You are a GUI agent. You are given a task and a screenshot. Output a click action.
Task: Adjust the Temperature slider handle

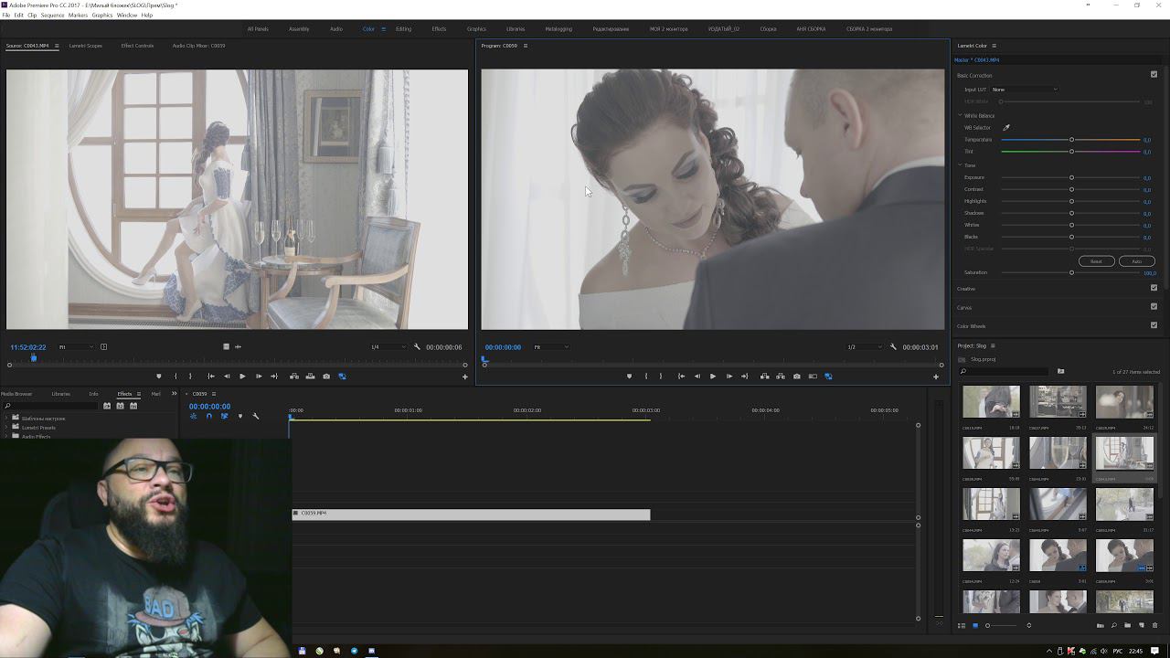point(1071,140)
